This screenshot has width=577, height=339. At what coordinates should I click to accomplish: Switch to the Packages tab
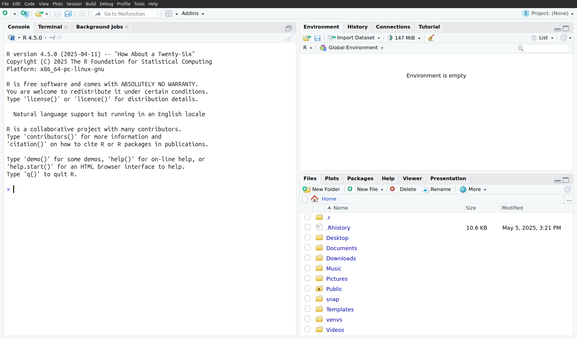point(360,179)
